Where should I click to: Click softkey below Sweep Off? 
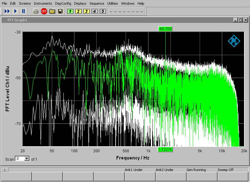click(233, 177)
